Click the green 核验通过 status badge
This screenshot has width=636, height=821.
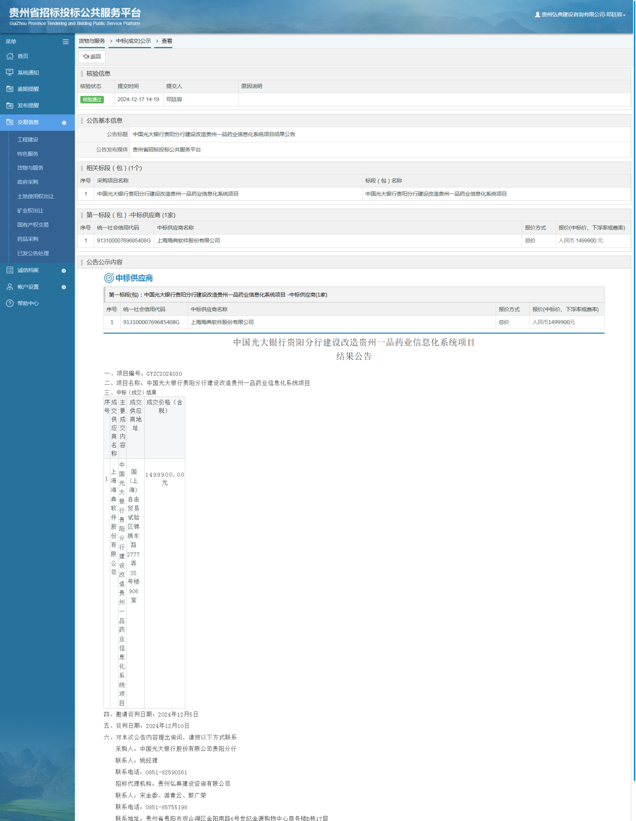(92, 100)
